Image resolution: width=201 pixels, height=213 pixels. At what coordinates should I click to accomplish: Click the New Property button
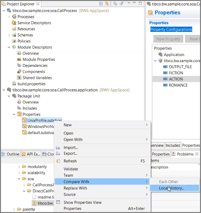[x=168, y=39]
